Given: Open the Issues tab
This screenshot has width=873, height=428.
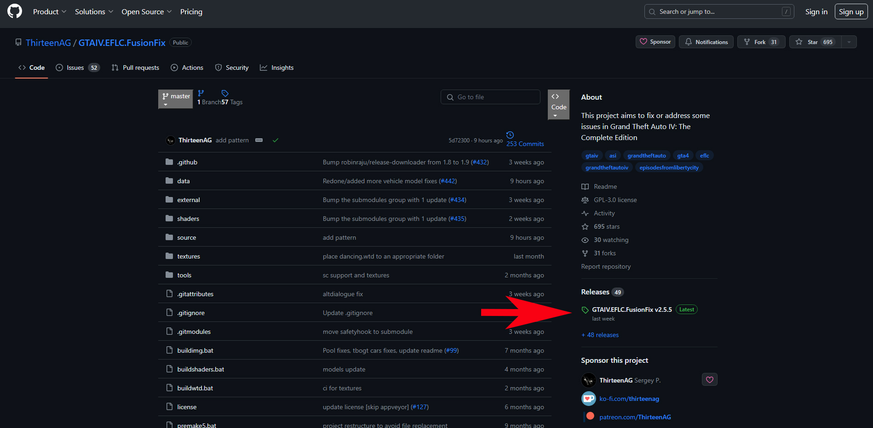Looking at the screenshot, I should click(x=78, y=68).
